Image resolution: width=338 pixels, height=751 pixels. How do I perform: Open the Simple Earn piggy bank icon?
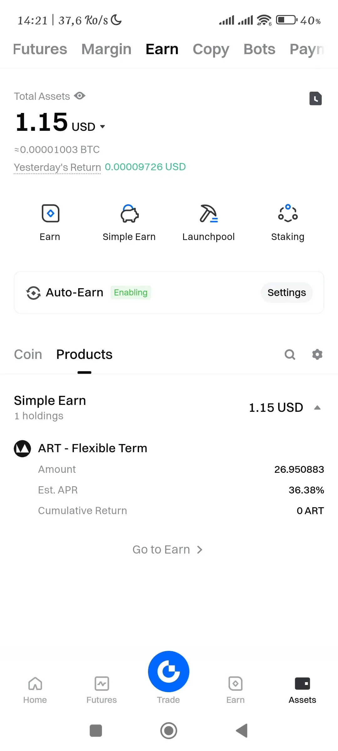[x=129, y=213]
